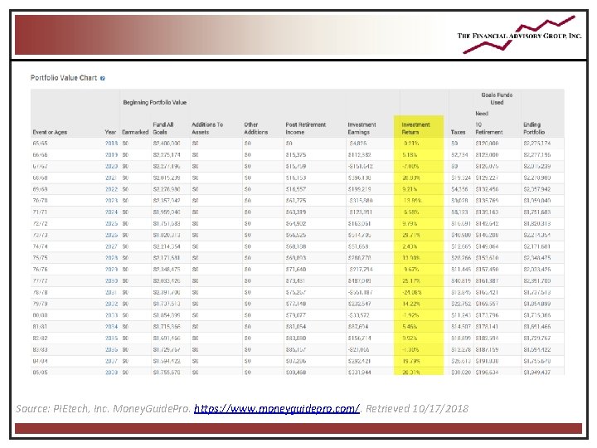597x448 pixels.
Task: Select the $2,400,000 Fund All Goals cell
Action: [x=167, y=144]
